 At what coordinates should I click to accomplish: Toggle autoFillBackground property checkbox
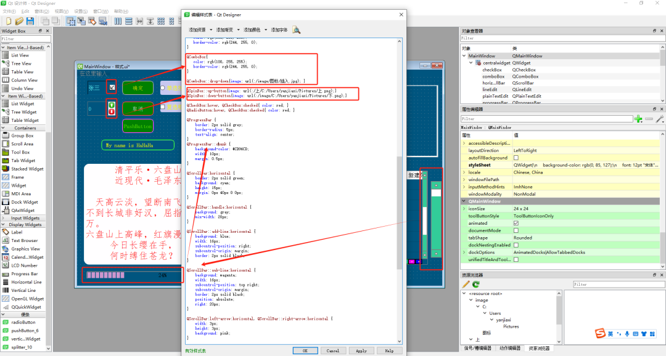[516, 158]
